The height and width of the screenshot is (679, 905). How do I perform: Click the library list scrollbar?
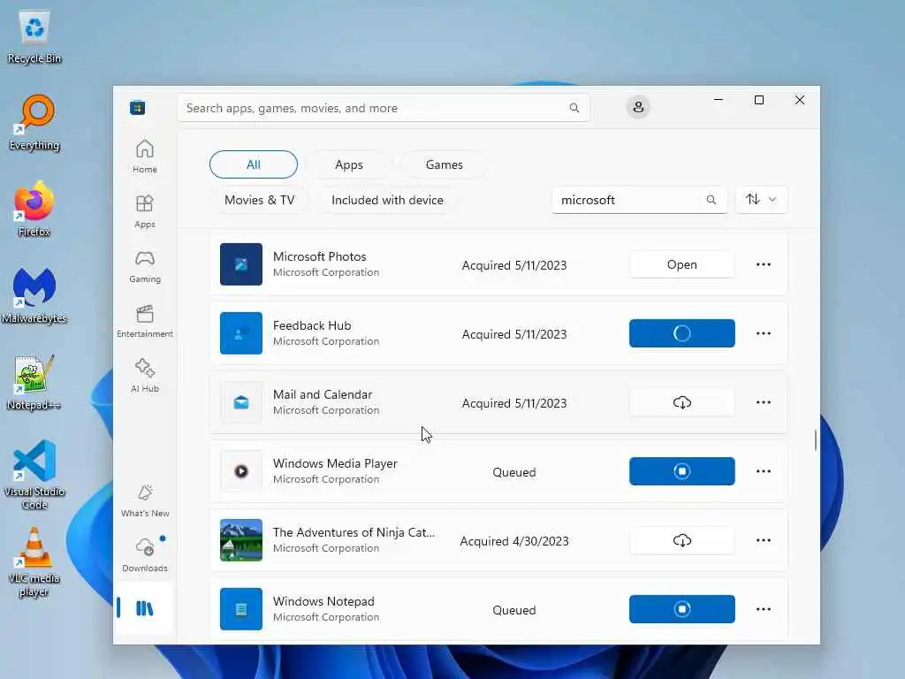pos(815,440)
